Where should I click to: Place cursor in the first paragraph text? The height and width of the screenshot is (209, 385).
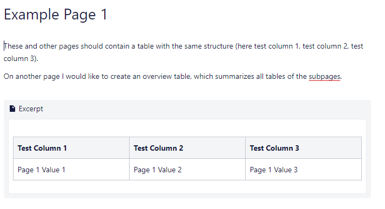183,52
